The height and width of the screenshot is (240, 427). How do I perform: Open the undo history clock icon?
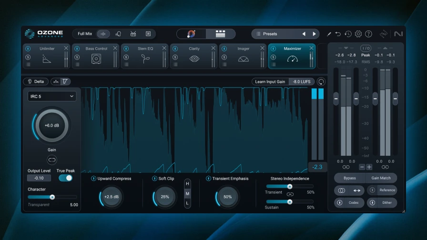pos(348,34)
